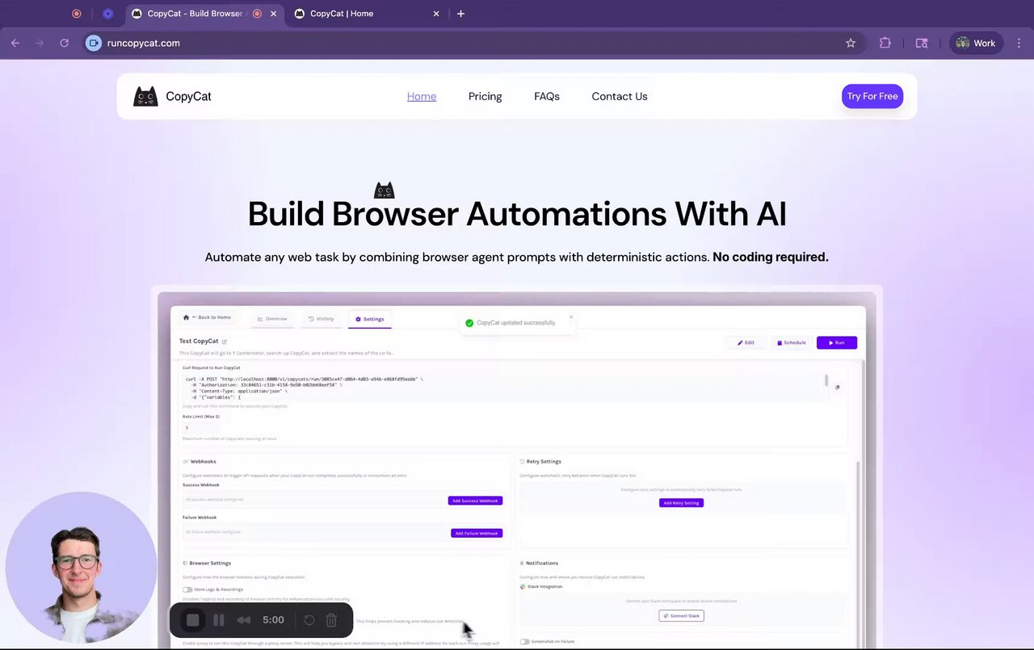
Task: Click the Try For Free button
Action: pos(872,96)
